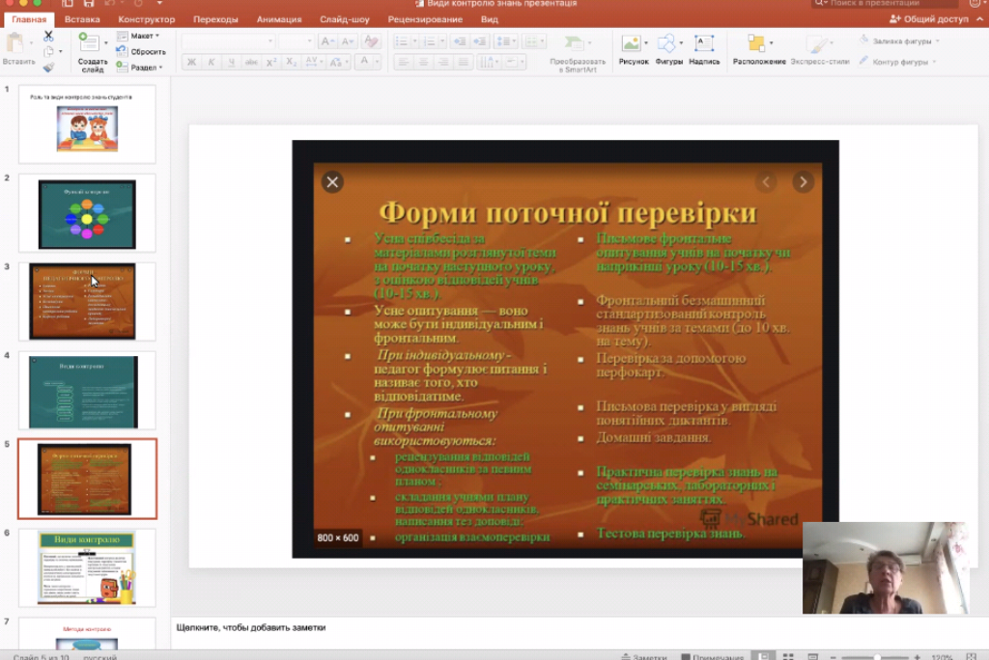Image resolution: width=989 pixels, height=660 pixels.
Task: Click the fit slide to window icon
Action: coord(971,657)
